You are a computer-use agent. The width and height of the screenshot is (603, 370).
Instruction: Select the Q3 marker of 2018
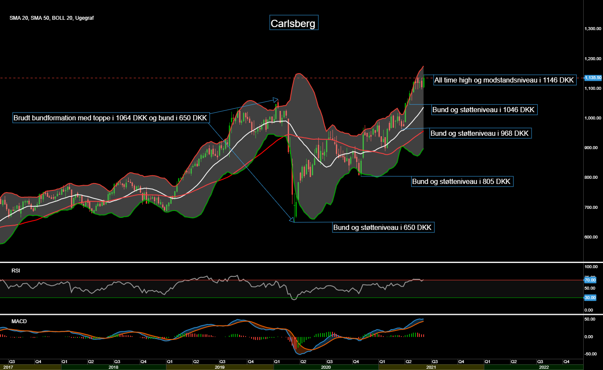117,362
